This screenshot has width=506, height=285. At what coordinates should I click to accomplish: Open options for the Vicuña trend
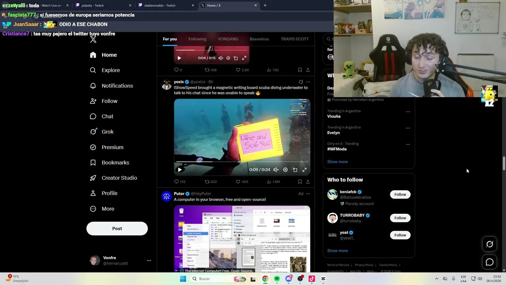point(408,112)
